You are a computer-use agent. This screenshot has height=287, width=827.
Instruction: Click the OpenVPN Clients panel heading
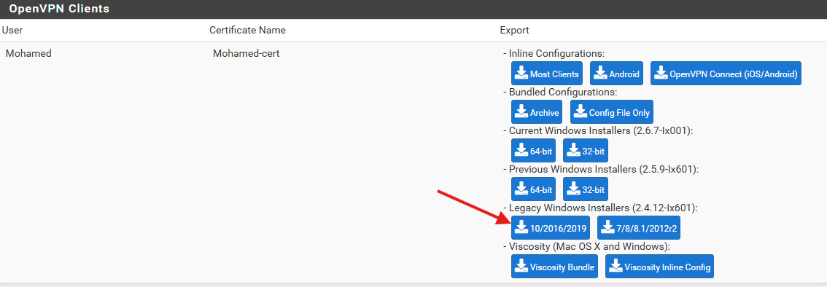click(59, 9)
